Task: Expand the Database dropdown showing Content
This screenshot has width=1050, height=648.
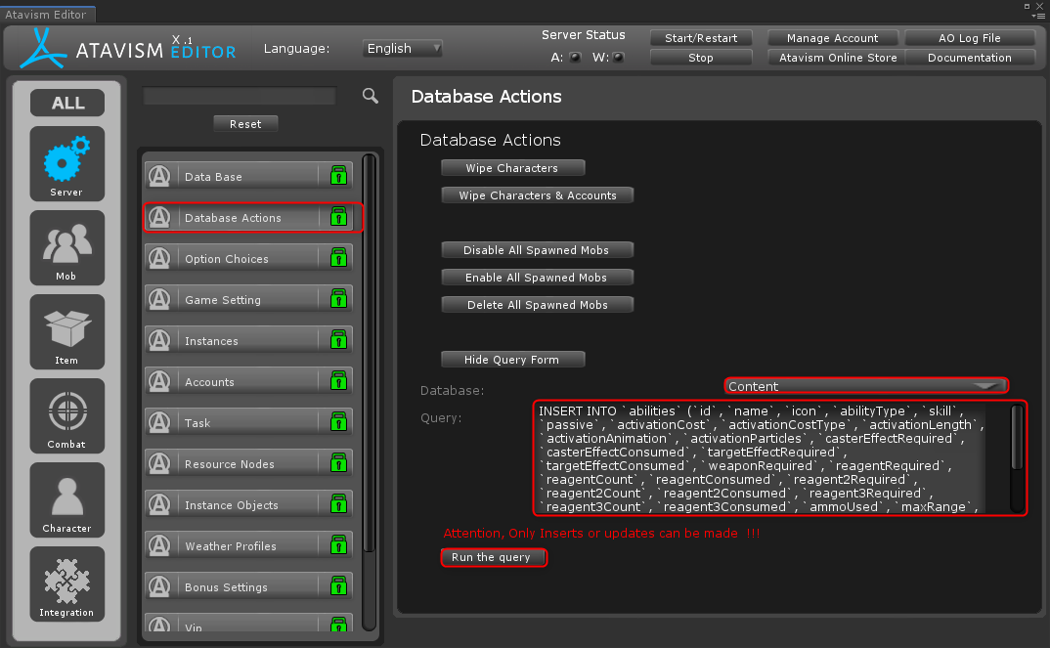Action: pos(865,386)
